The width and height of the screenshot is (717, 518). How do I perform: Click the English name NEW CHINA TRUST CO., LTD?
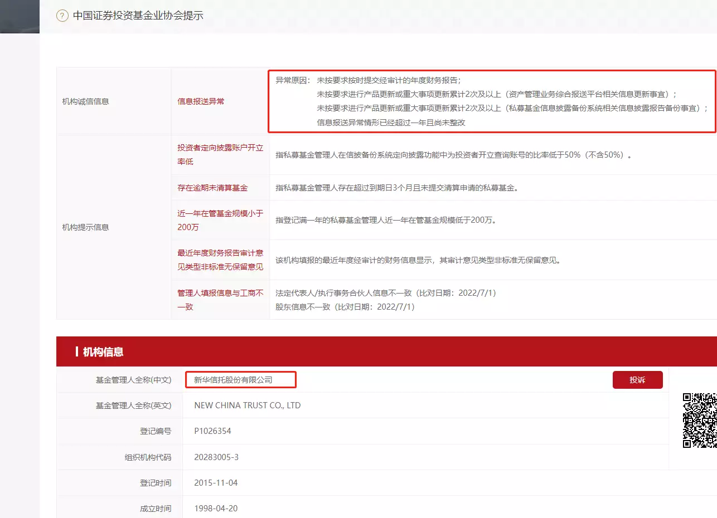(x=247, y=405)
